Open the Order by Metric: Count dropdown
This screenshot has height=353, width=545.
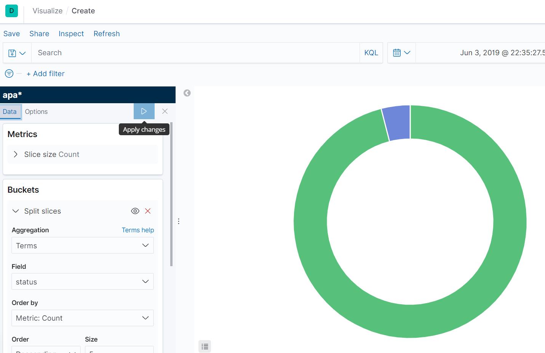(83, 318)
